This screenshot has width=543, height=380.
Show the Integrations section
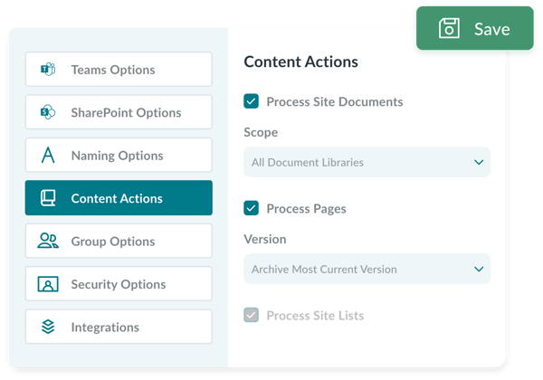119,327
